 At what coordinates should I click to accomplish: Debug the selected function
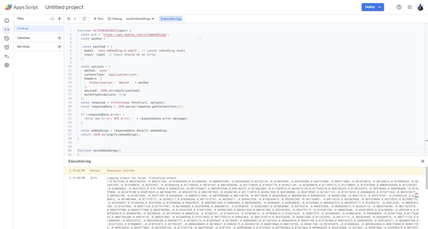[115, 19]
